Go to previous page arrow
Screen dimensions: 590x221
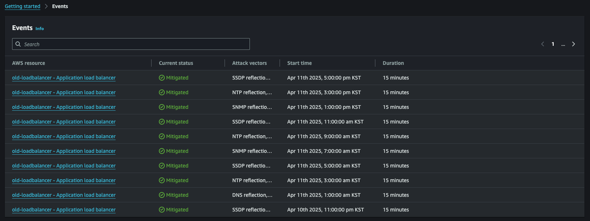(x=543, y=44)
